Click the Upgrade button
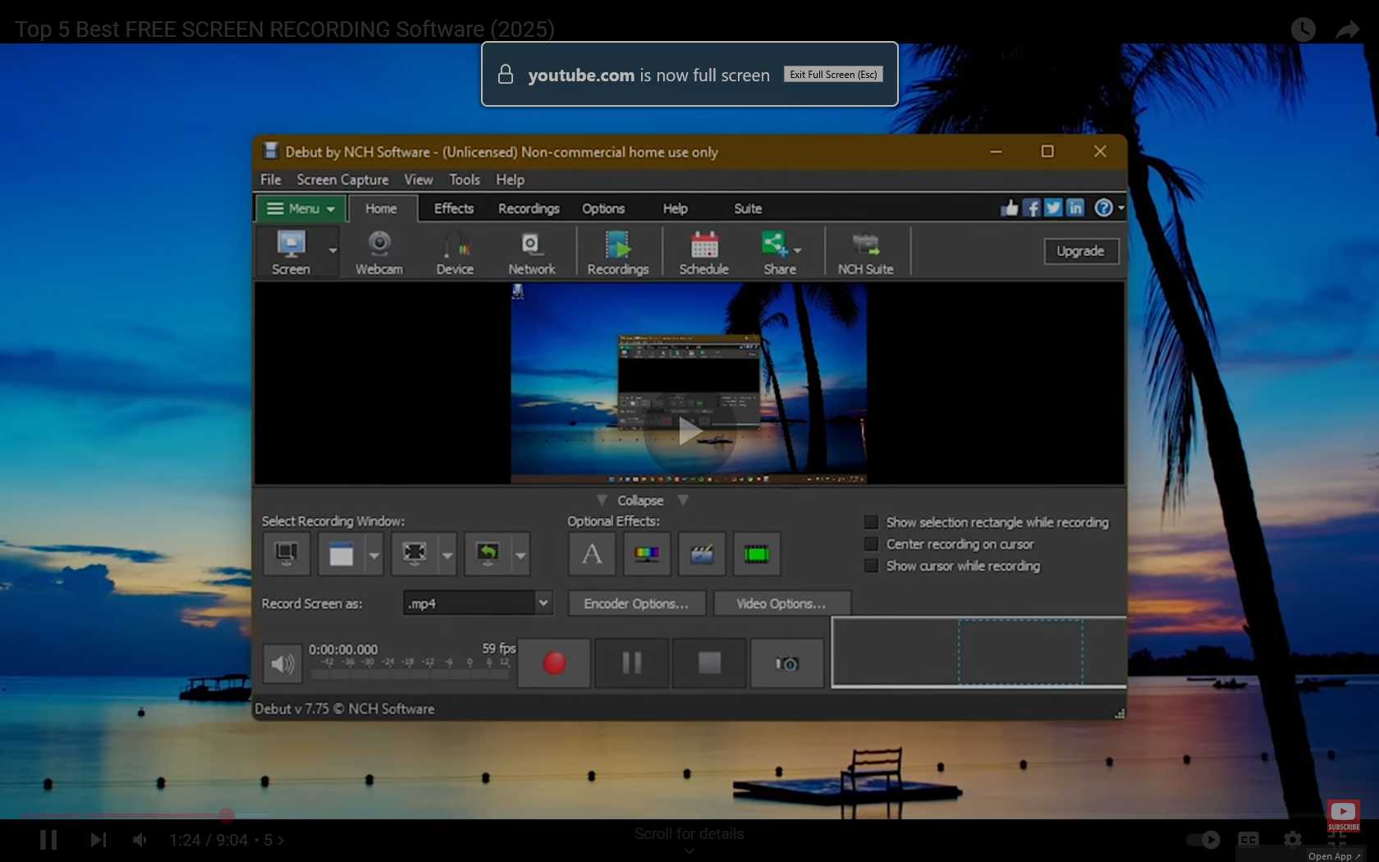 [1080, 251]
